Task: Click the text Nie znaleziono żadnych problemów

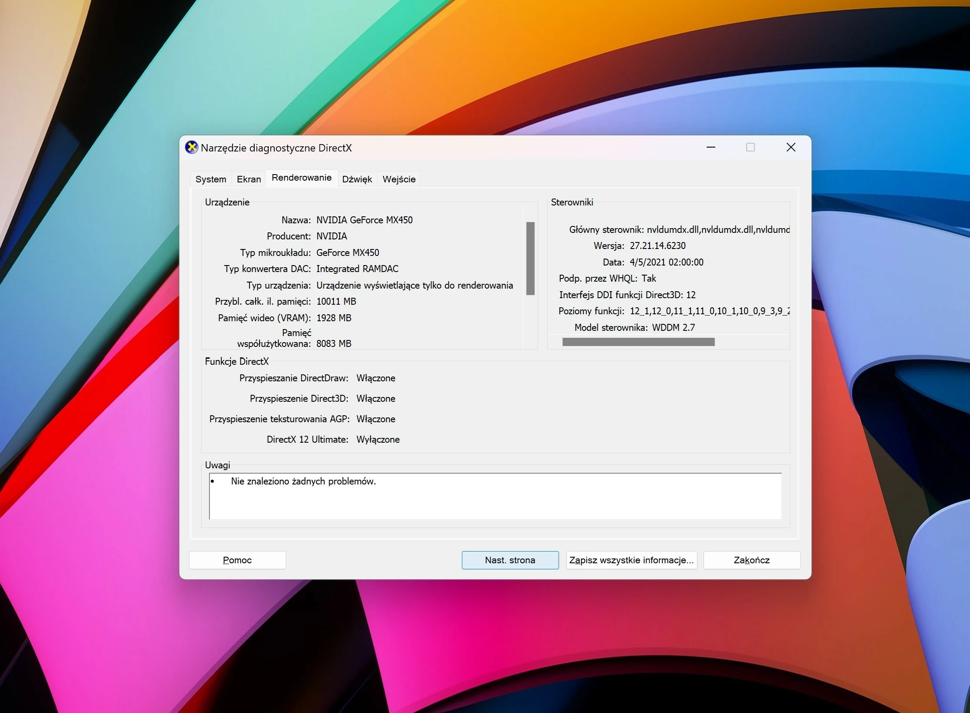Action: point(303,481)
